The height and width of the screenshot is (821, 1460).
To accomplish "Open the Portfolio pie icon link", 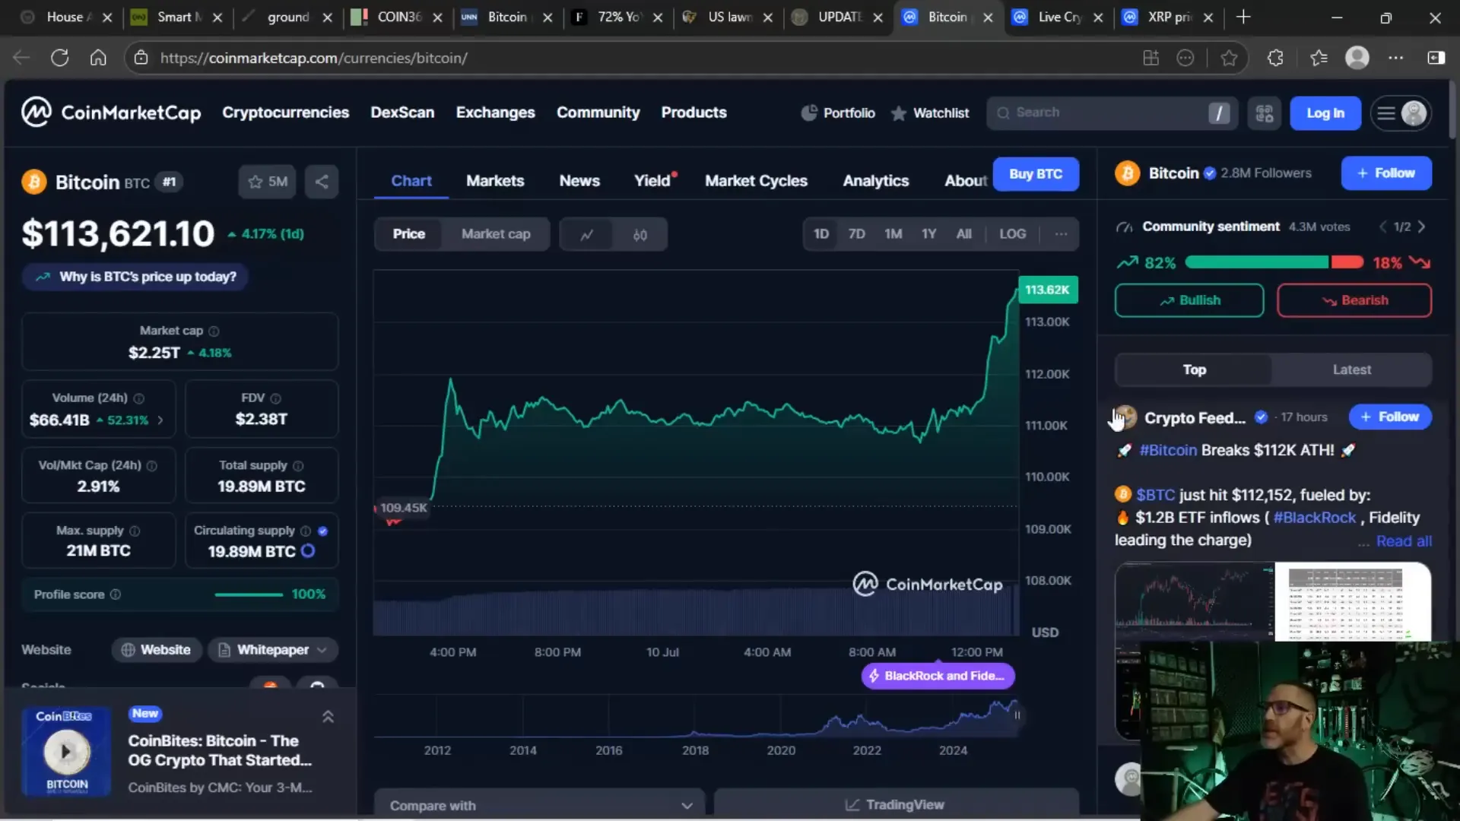I will coord(837,113).
